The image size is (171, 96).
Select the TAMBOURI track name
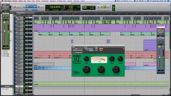(x=19, y=82)
